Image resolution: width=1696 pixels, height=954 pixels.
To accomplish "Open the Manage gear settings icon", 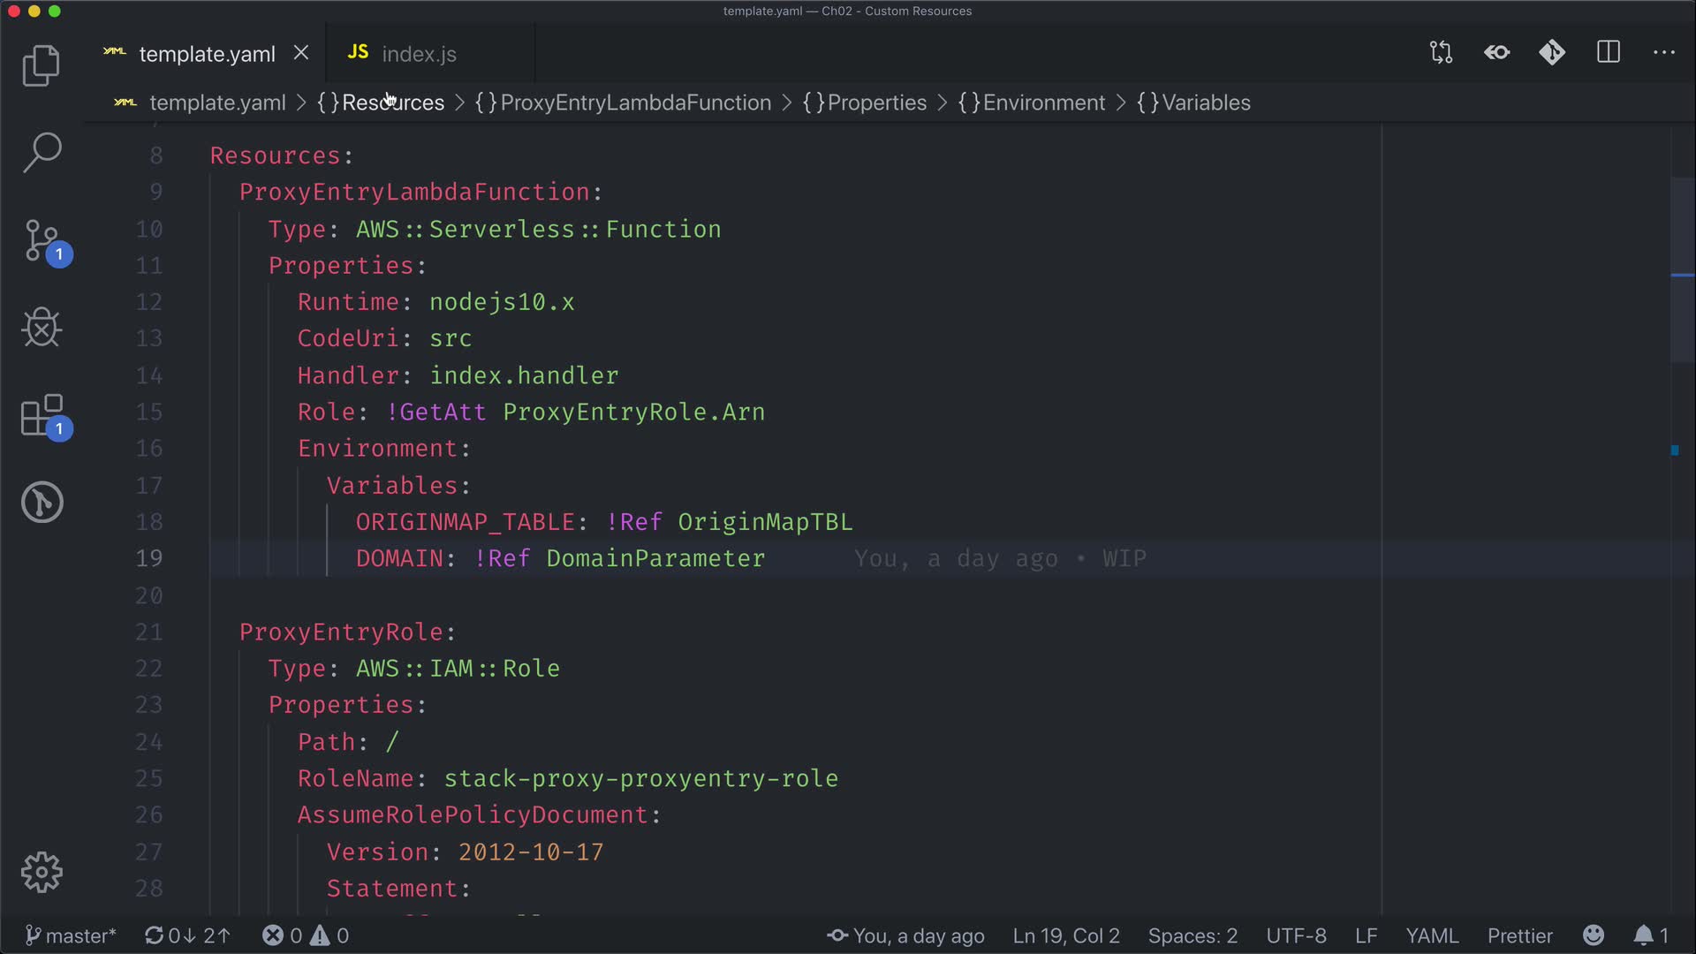I will click(x=41, y=873).
